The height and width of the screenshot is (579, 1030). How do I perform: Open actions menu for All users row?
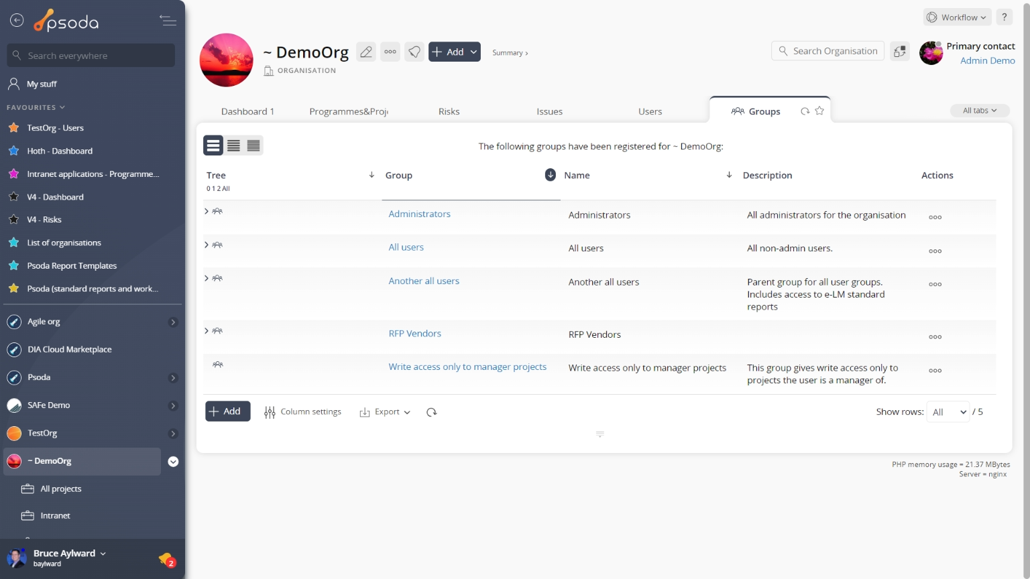[x=935, y=251]
